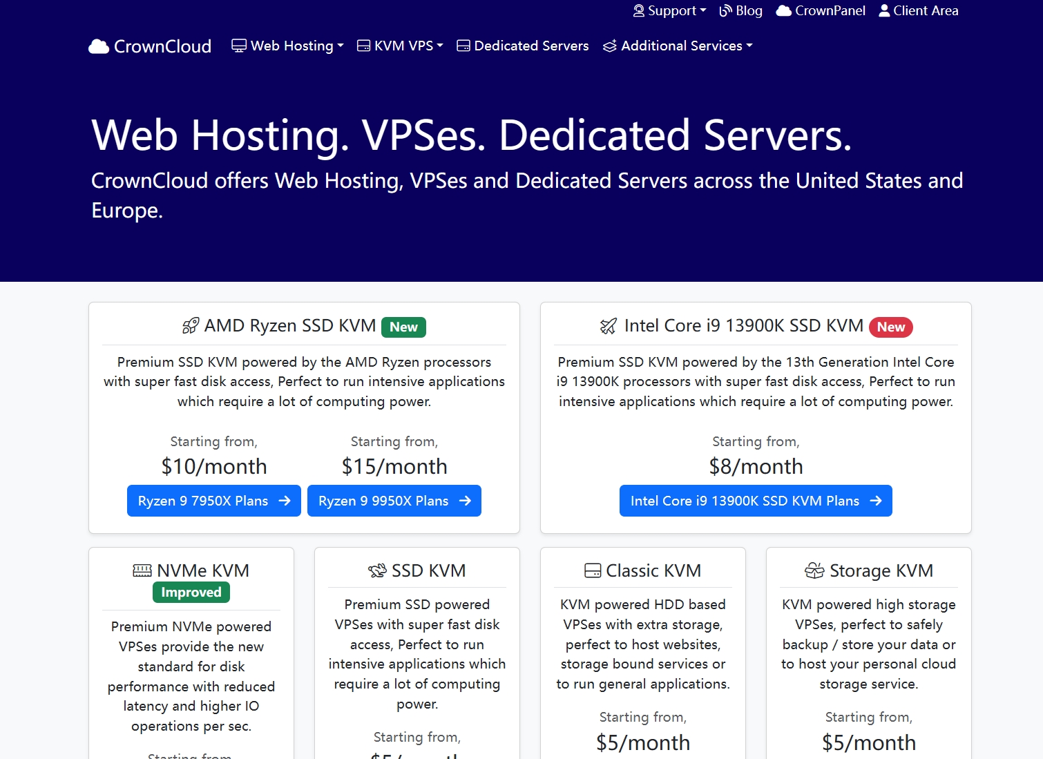Open the Blog link
The image size is (1043, 759).
coord(741,10)
